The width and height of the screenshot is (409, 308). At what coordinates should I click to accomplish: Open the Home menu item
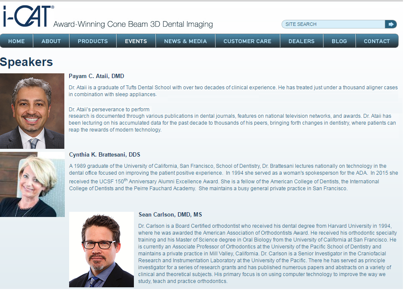tap(16, 41)
